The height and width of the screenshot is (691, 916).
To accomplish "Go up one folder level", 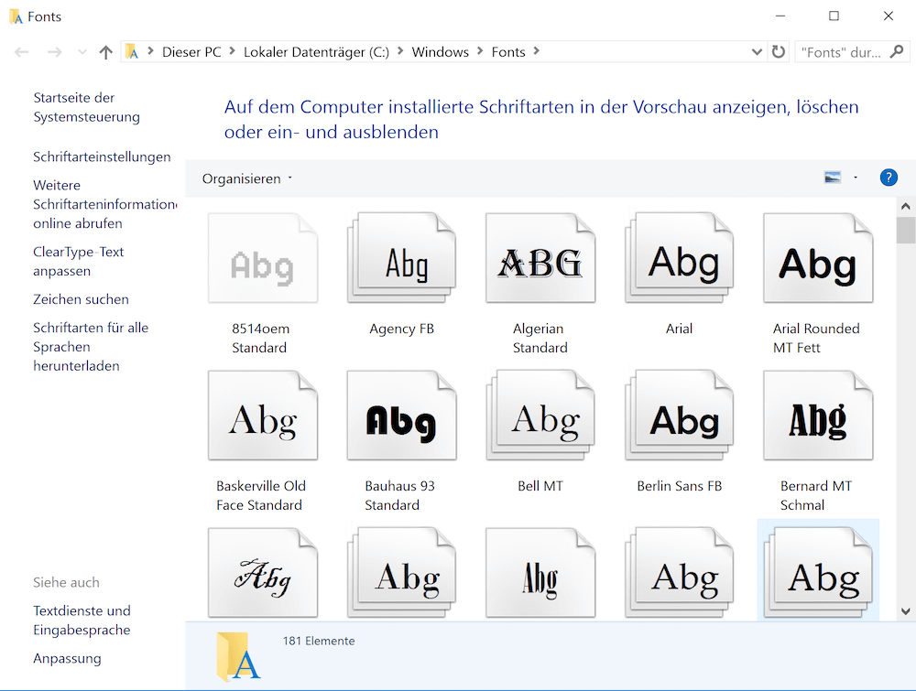I will [105, 52].
